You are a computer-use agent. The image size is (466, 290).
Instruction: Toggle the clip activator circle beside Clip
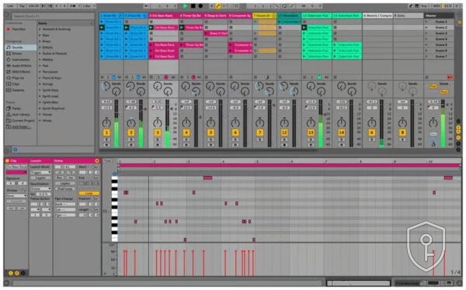[8, 161]
